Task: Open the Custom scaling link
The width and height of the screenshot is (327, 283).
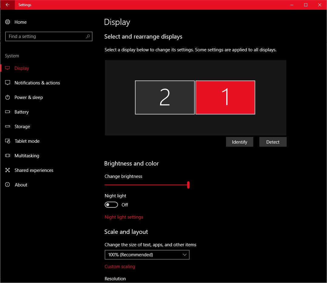Action: pyautogui.click(x=120, y=267)
